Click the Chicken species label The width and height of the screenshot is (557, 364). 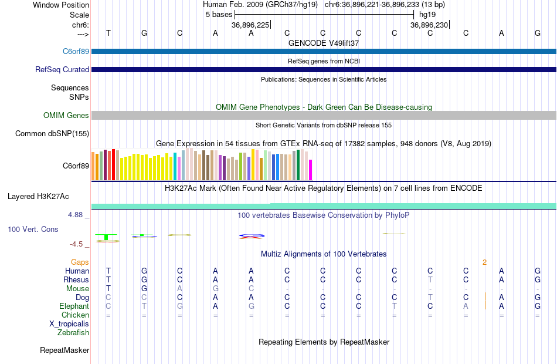pyautogui.click(x=75, y=315)
